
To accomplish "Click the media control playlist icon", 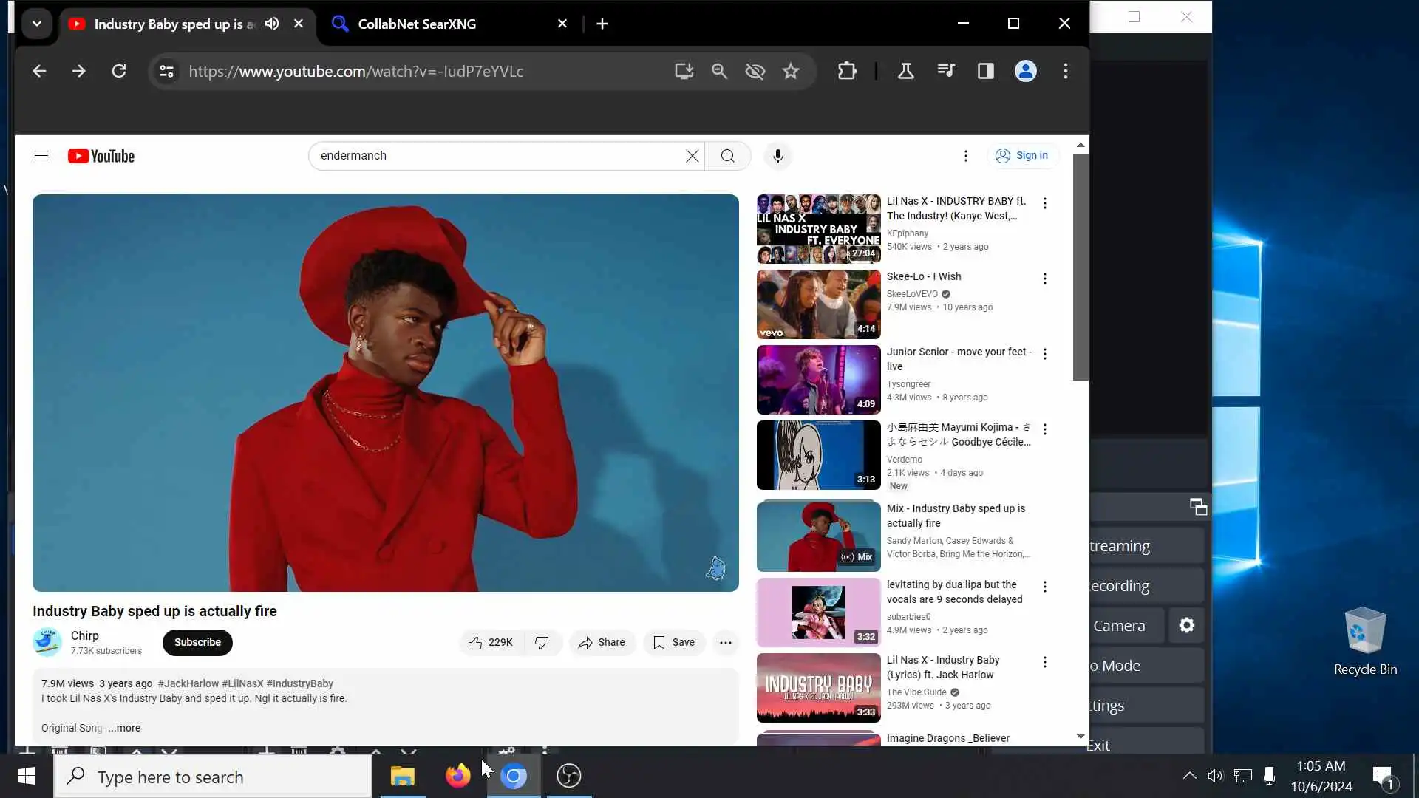I will coord(945,71).
